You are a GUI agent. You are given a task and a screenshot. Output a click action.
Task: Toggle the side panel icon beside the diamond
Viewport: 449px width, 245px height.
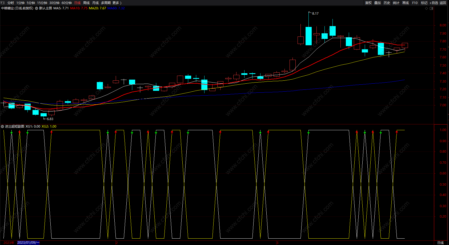click(x=431, y=9)
